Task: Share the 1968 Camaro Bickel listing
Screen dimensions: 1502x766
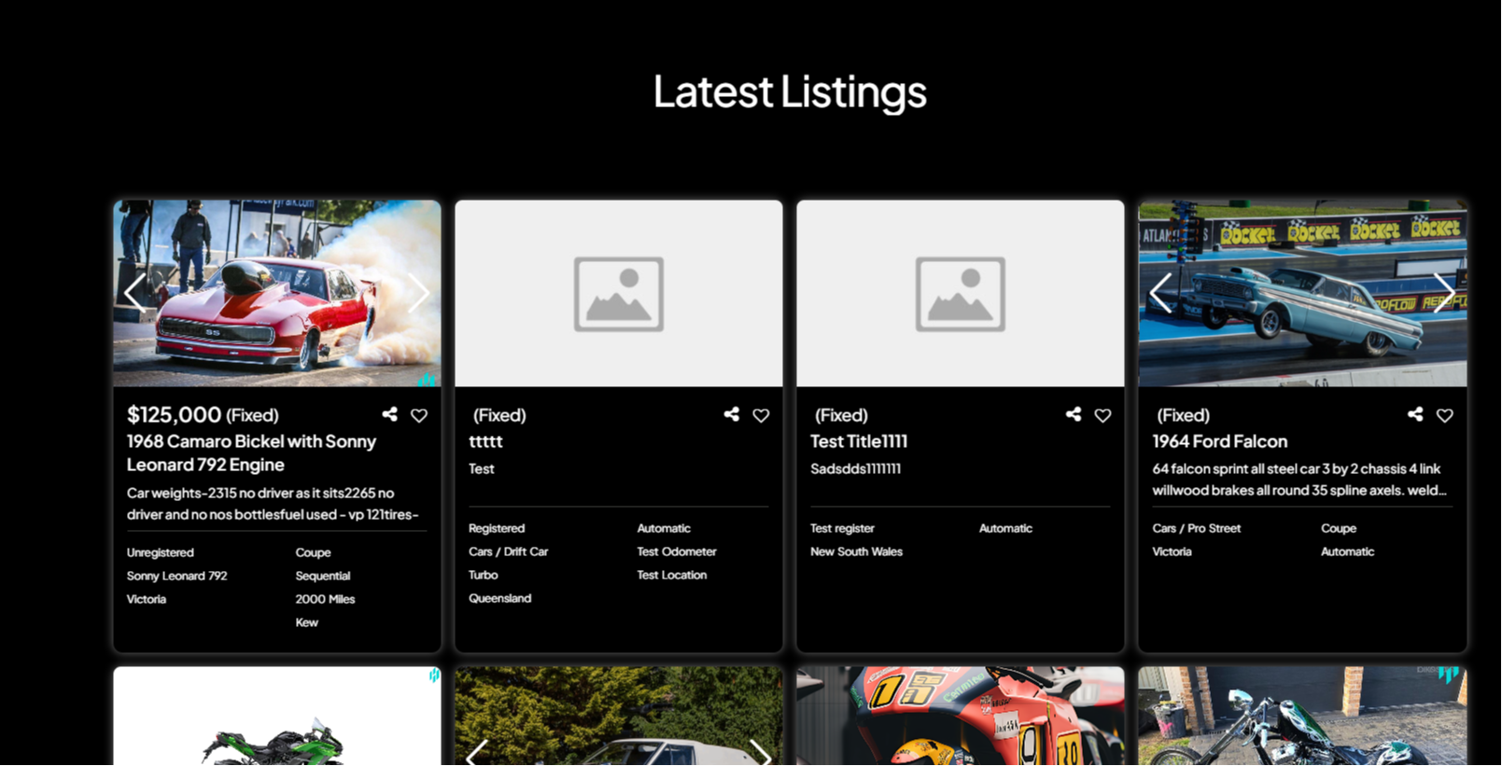Action: pos(389,414)
